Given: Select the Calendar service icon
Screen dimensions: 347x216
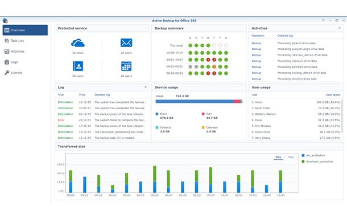Looking at the screenshot, I should click(x=126, y=66).
